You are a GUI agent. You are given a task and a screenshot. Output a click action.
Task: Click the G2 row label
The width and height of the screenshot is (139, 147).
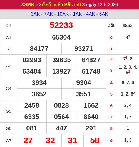coord(8,49)
